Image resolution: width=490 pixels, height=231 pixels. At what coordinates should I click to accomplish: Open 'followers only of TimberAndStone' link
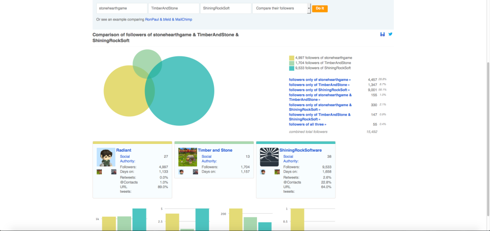[x=319, y=85]
